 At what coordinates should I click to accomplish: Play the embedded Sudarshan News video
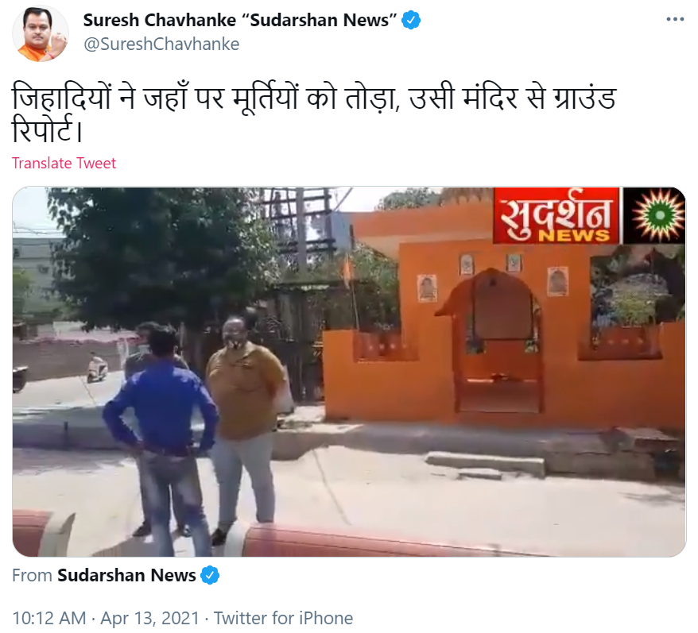(x=349, y=372)
